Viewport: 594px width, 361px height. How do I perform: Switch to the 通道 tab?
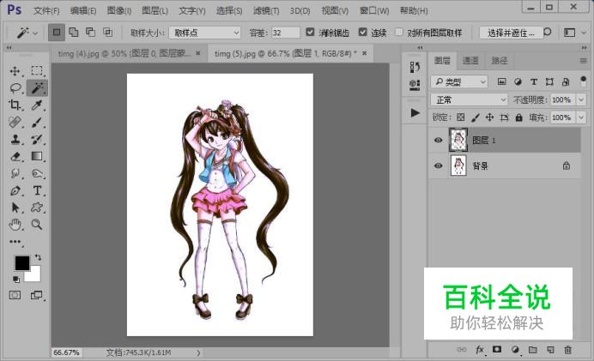[470, 61]
